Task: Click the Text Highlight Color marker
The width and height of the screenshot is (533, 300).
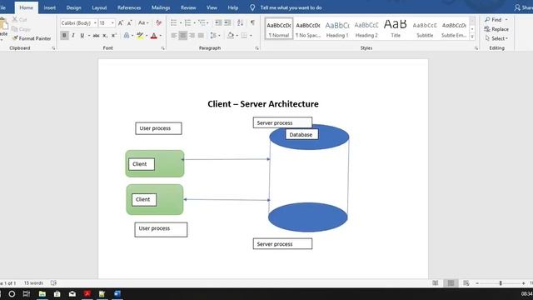Action: (x=140, y=35)
